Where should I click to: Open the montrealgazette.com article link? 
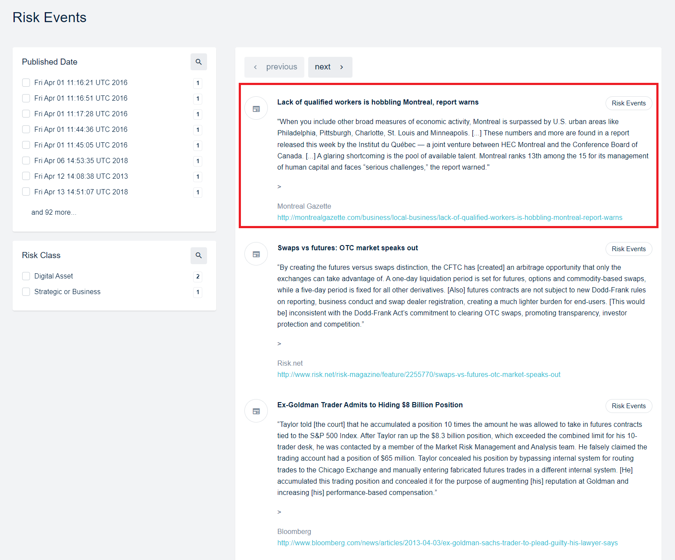coord(449,217)
